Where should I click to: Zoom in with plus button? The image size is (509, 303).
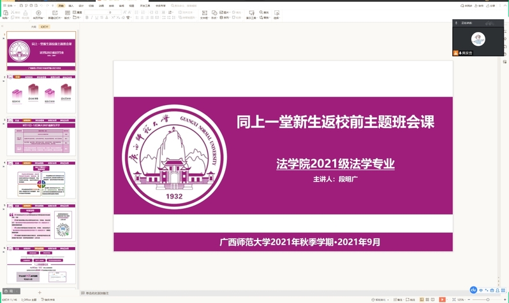click(505, 300)
